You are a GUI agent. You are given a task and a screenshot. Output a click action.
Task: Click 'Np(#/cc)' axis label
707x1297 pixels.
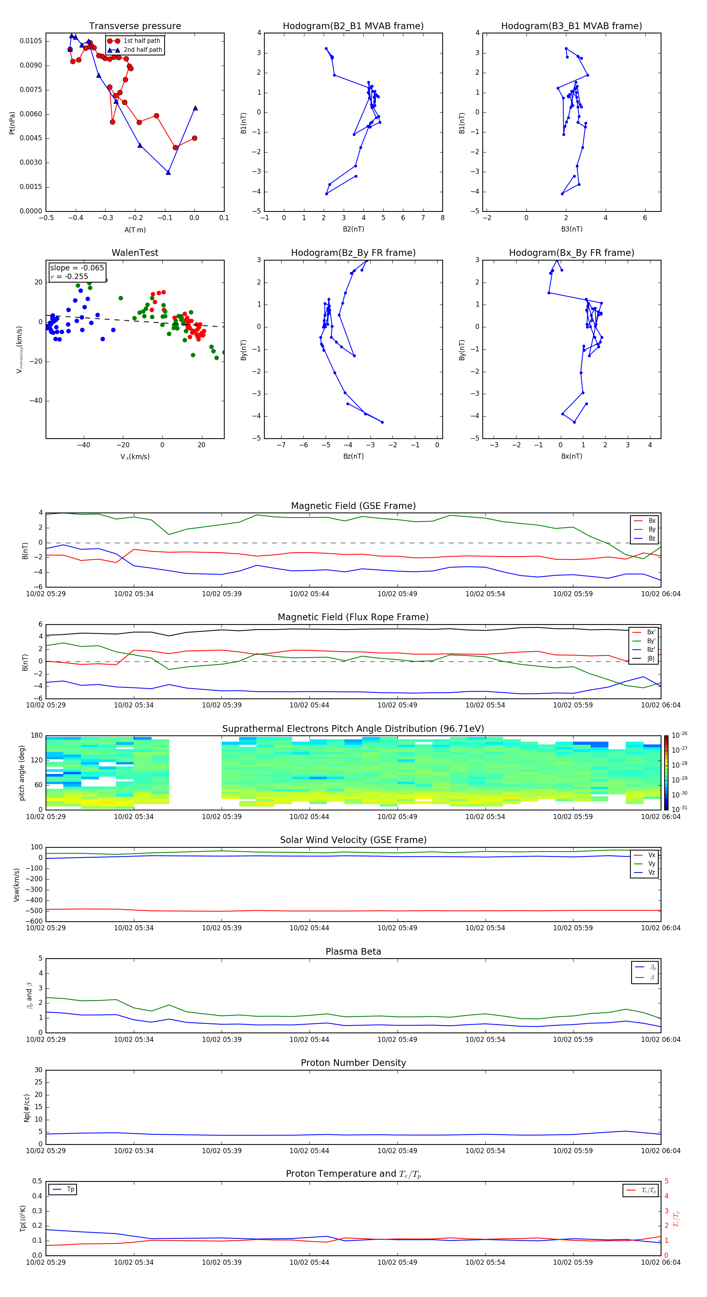[x=27, y=1108]
